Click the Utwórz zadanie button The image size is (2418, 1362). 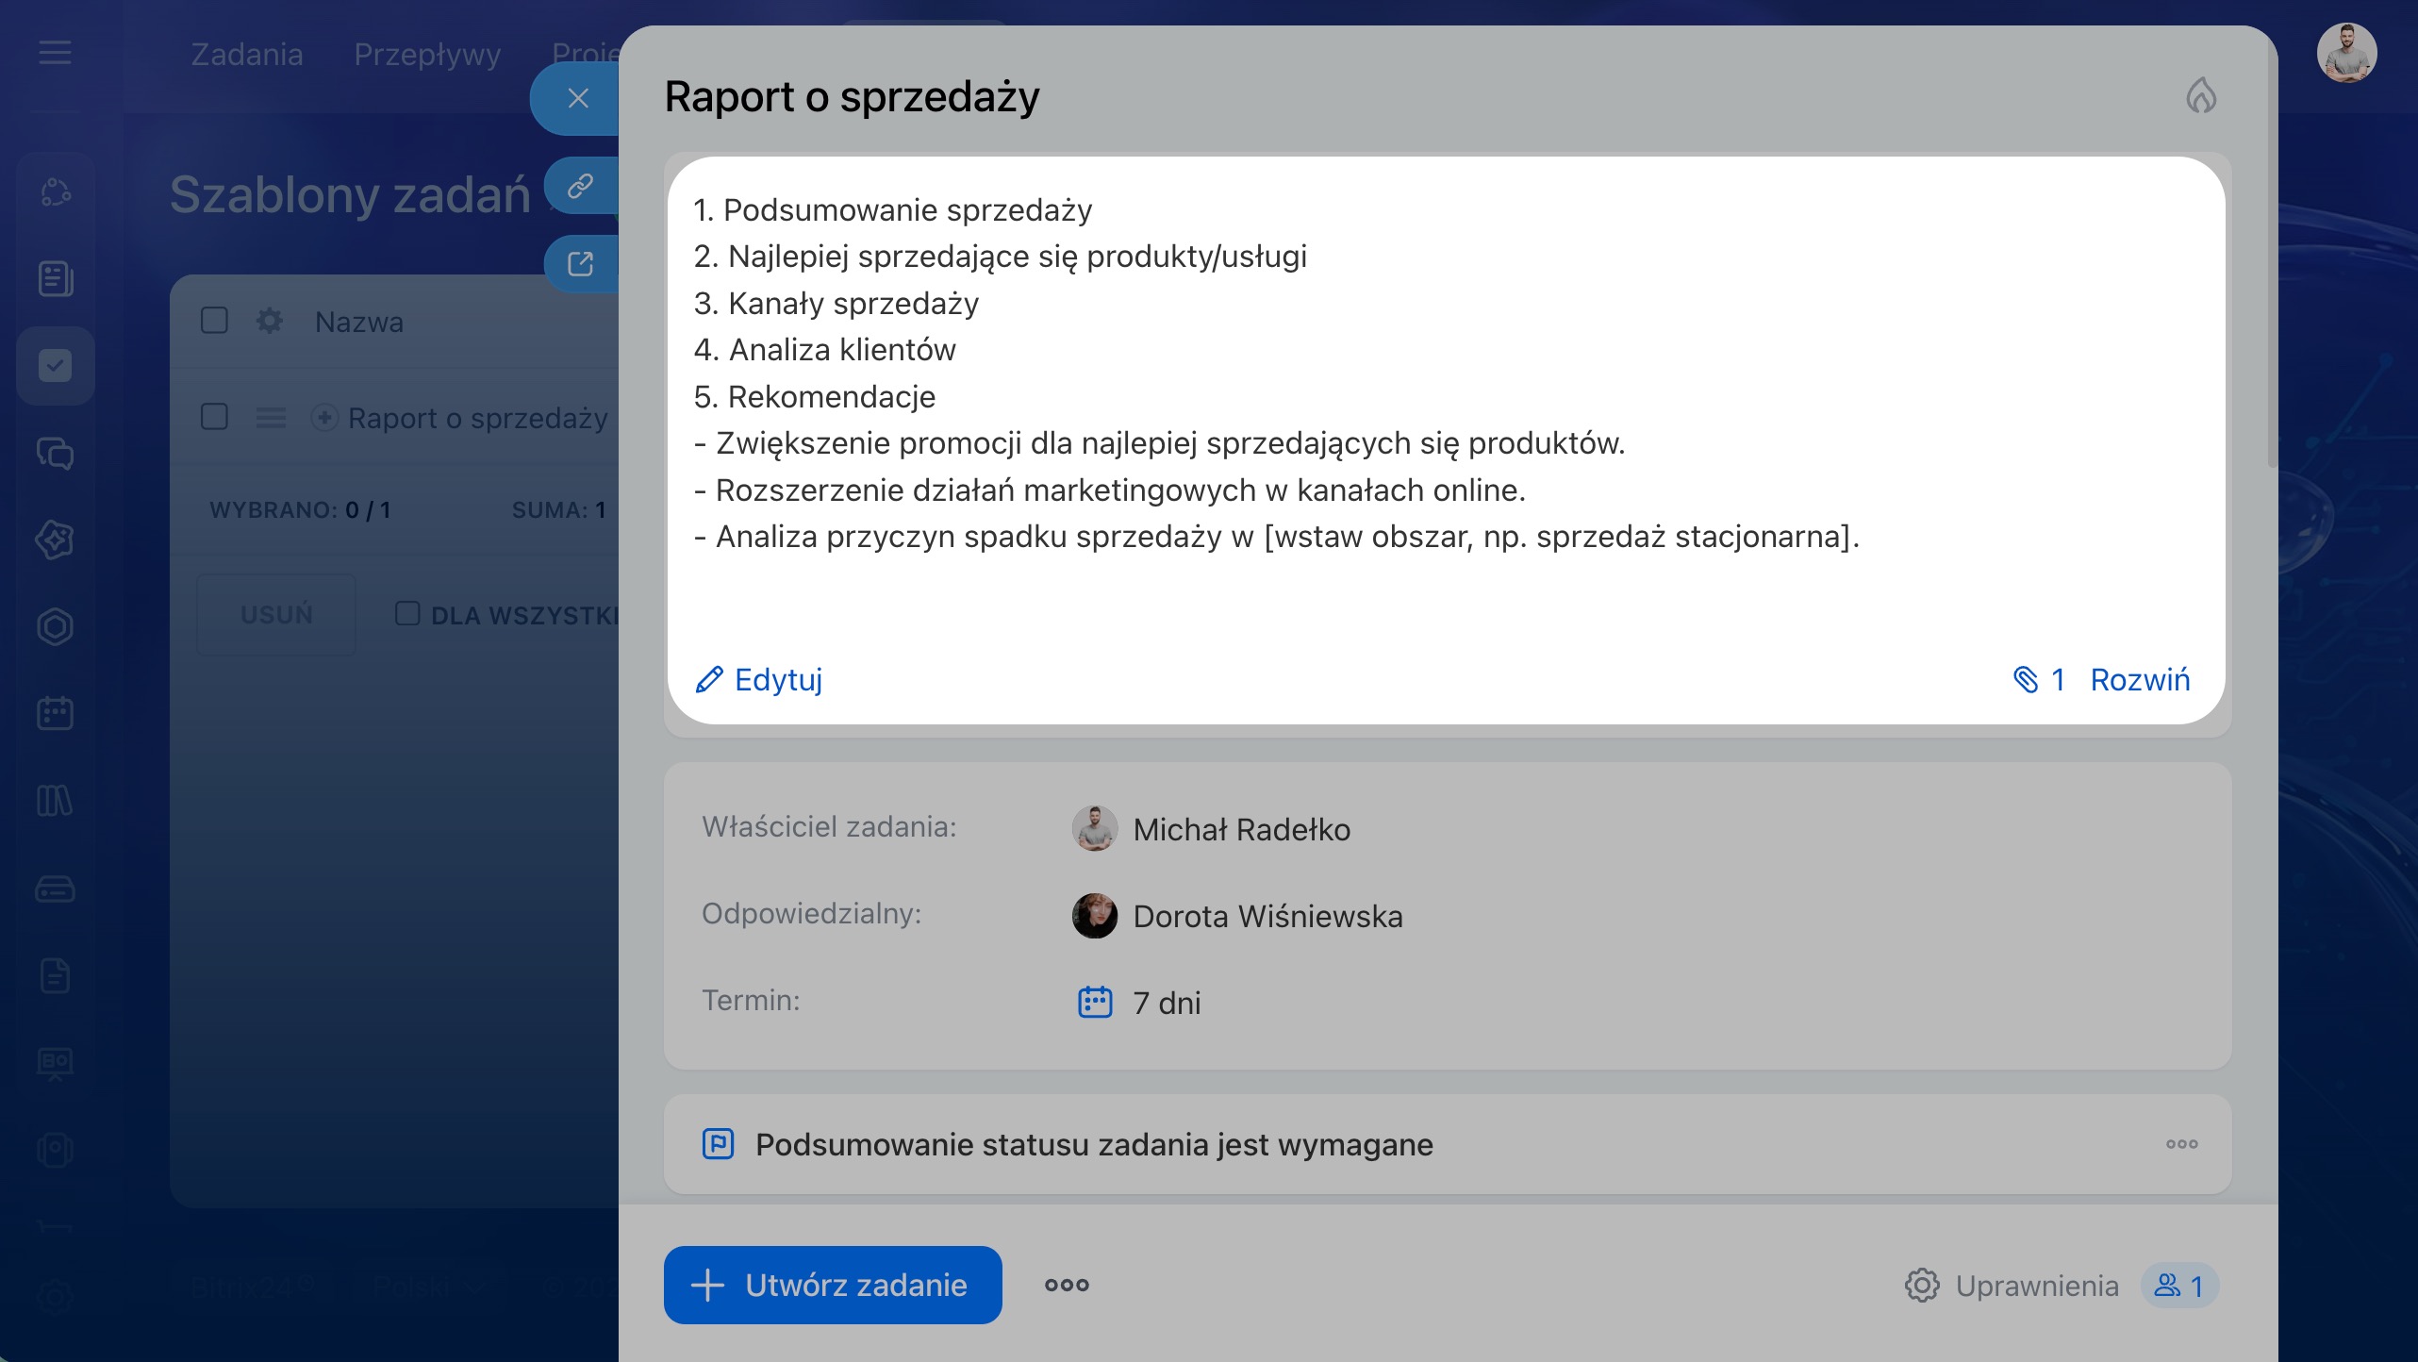coord(833,1285)
